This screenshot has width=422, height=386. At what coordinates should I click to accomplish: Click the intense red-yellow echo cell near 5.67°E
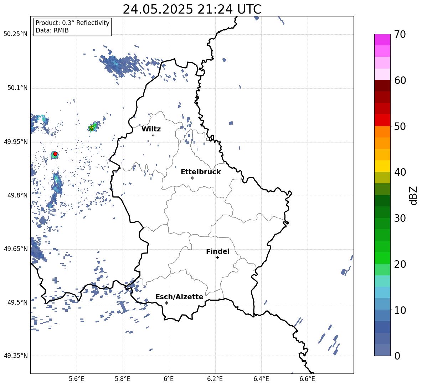click(x=93, y=127)
